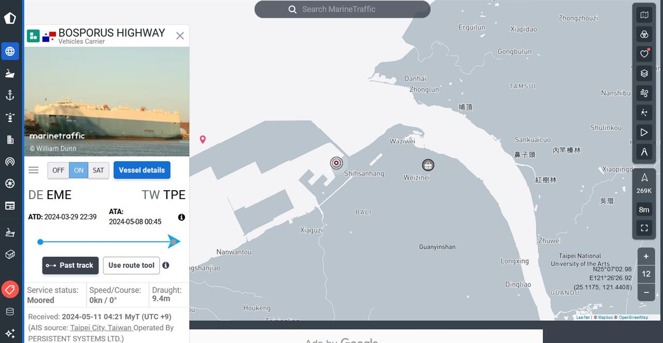Click the selected vessel target marker on map
Screen dimensions: 663x343
point(336,163)
